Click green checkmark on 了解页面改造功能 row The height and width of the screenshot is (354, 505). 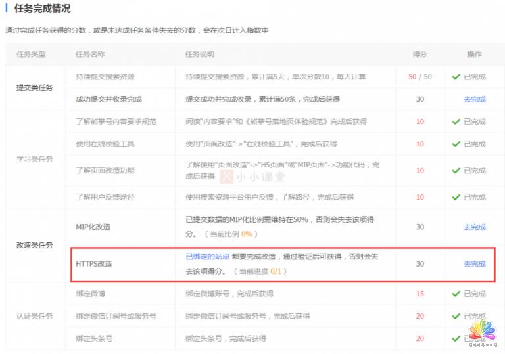coord(456,171)
